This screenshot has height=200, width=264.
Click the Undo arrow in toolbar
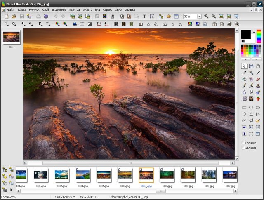(x=56, y=16)
